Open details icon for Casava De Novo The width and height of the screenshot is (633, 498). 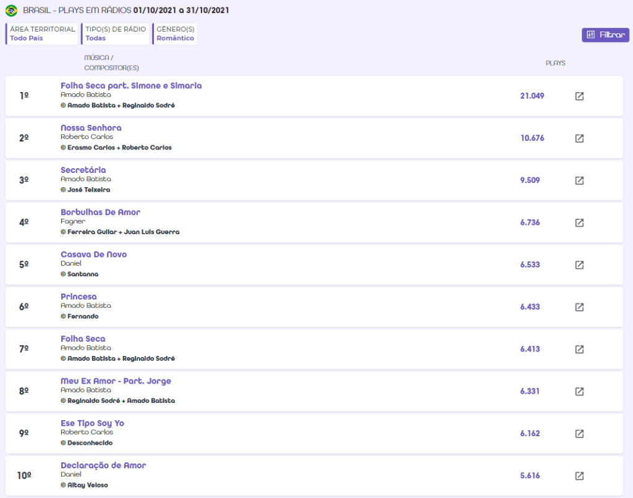579,265
